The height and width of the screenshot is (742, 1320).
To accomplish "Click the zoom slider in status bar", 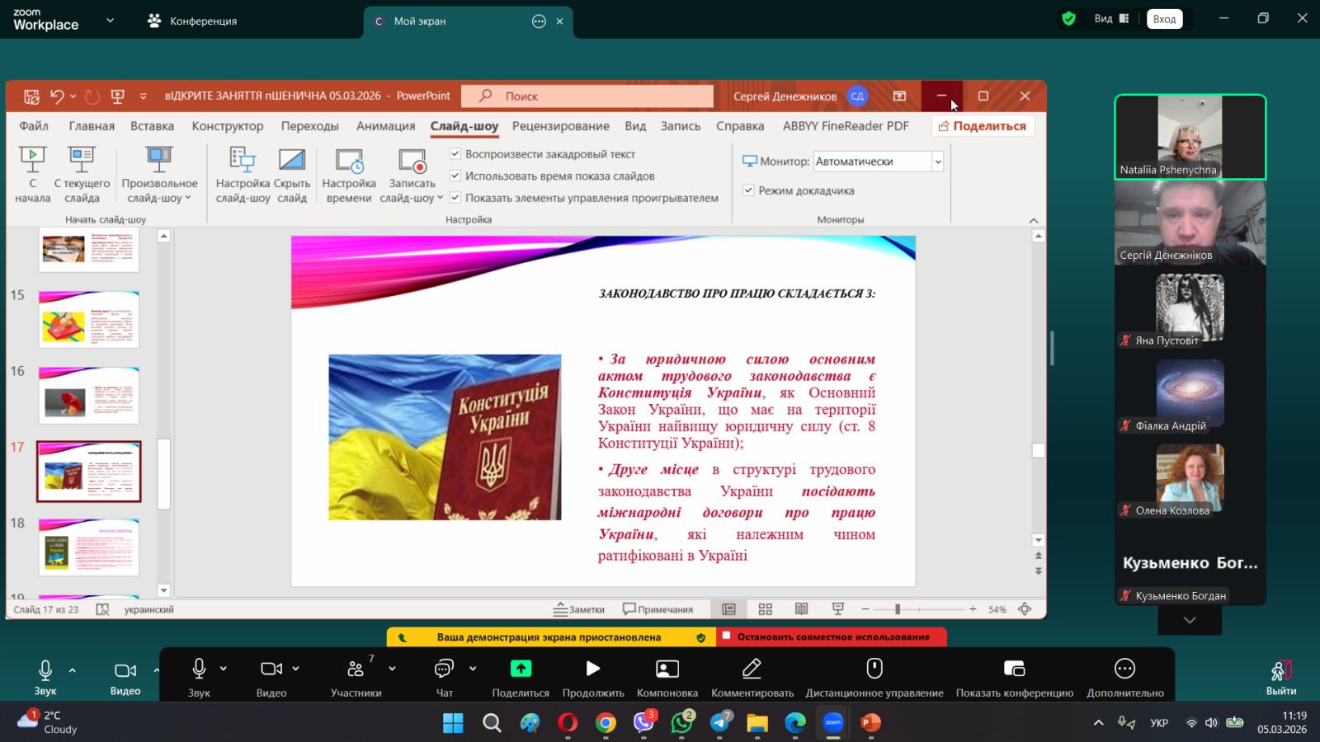I will tap(898, 609).
